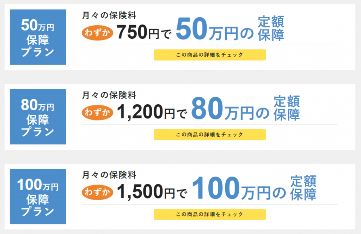
Task: Click 月々の保険料 label above 750円
Action: 109,15
